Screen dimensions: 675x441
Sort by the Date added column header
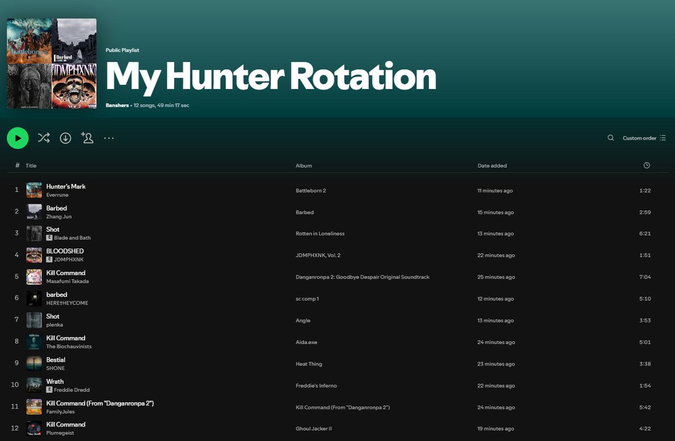492,166
